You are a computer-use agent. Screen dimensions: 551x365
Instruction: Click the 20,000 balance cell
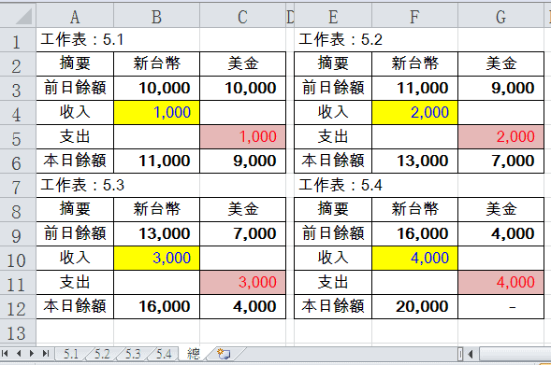tap(414, 307)
